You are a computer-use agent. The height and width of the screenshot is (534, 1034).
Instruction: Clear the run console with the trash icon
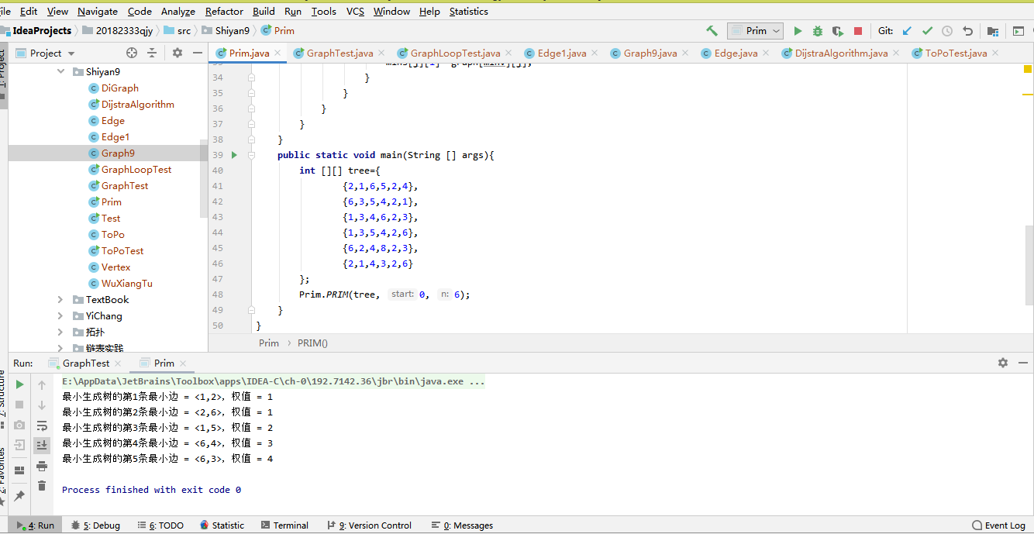[x=42, y=486]
